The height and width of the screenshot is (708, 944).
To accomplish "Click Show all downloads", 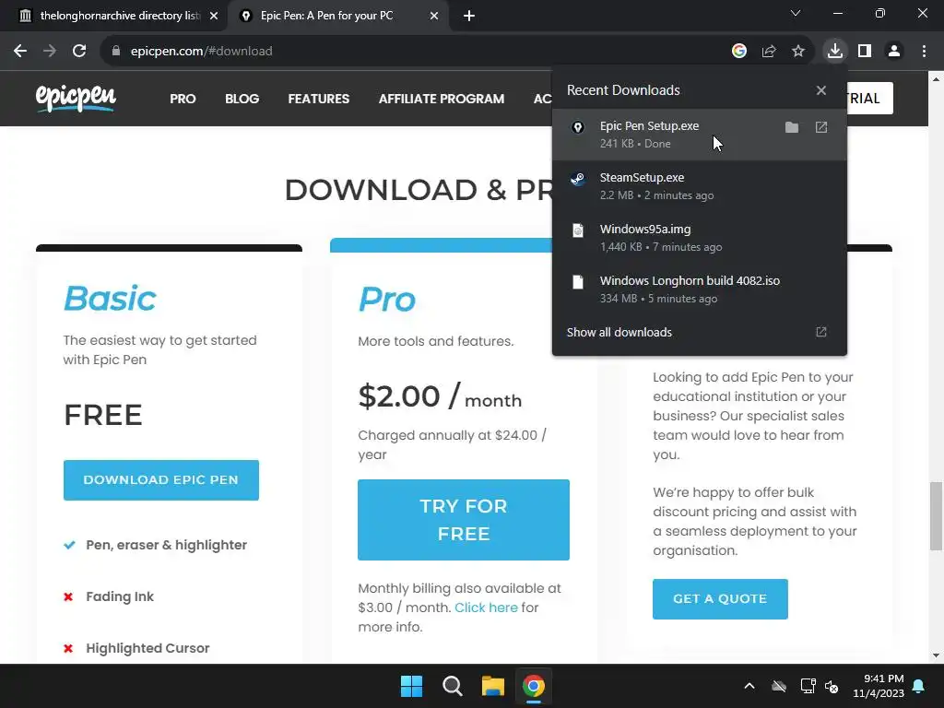I will click(700, 332).
